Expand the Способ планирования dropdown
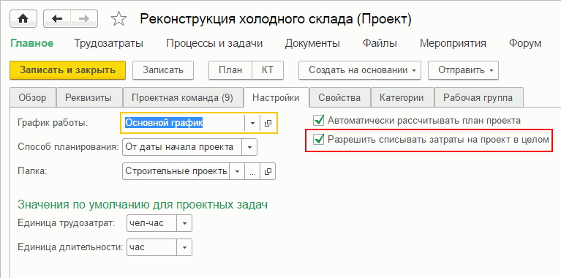561x278 pixels. [249, 147]
